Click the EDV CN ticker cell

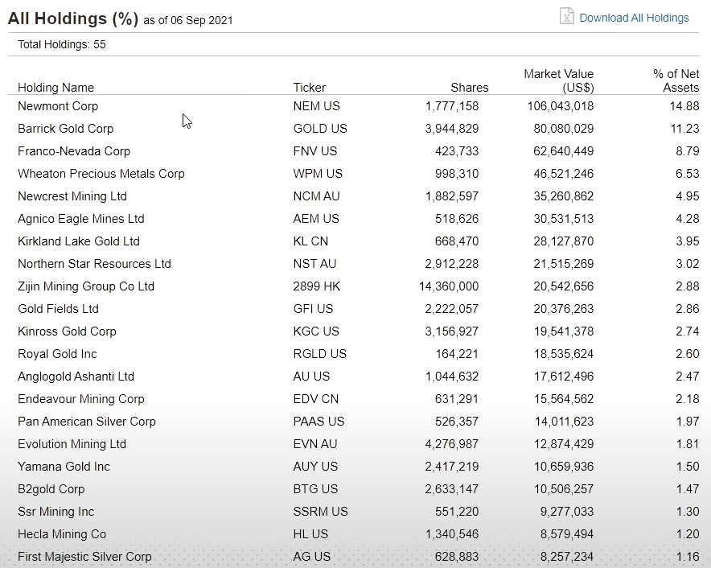tap(315, 399)
